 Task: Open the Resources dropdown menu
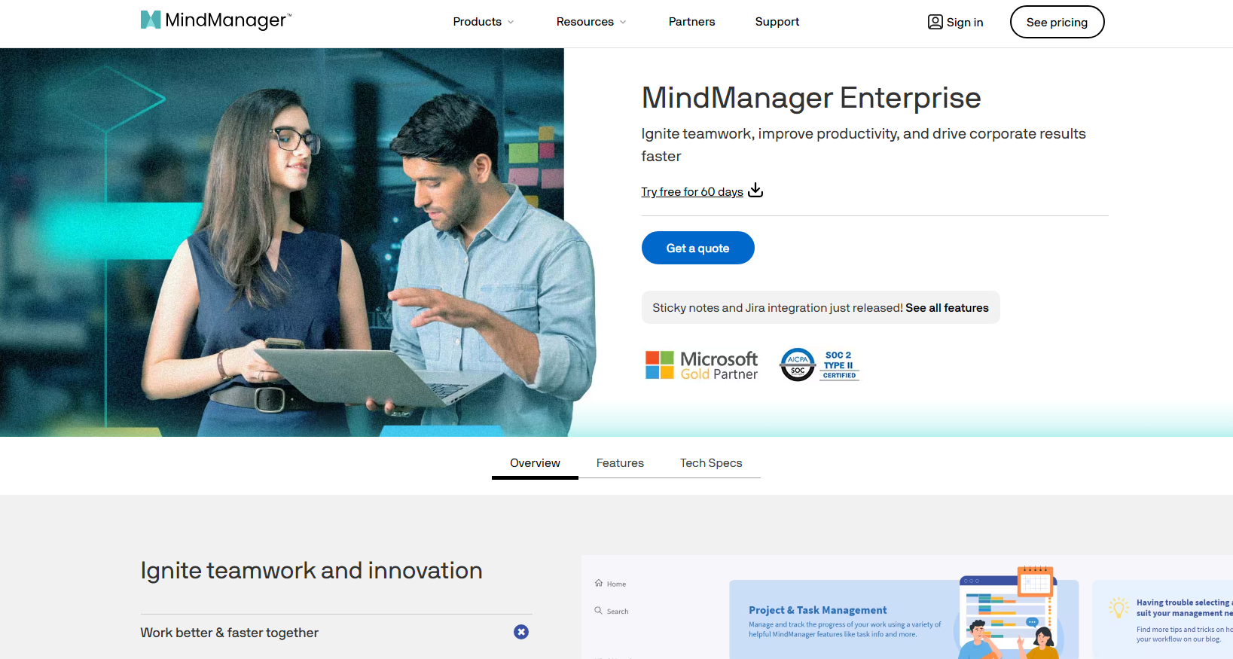coord(591,22)
